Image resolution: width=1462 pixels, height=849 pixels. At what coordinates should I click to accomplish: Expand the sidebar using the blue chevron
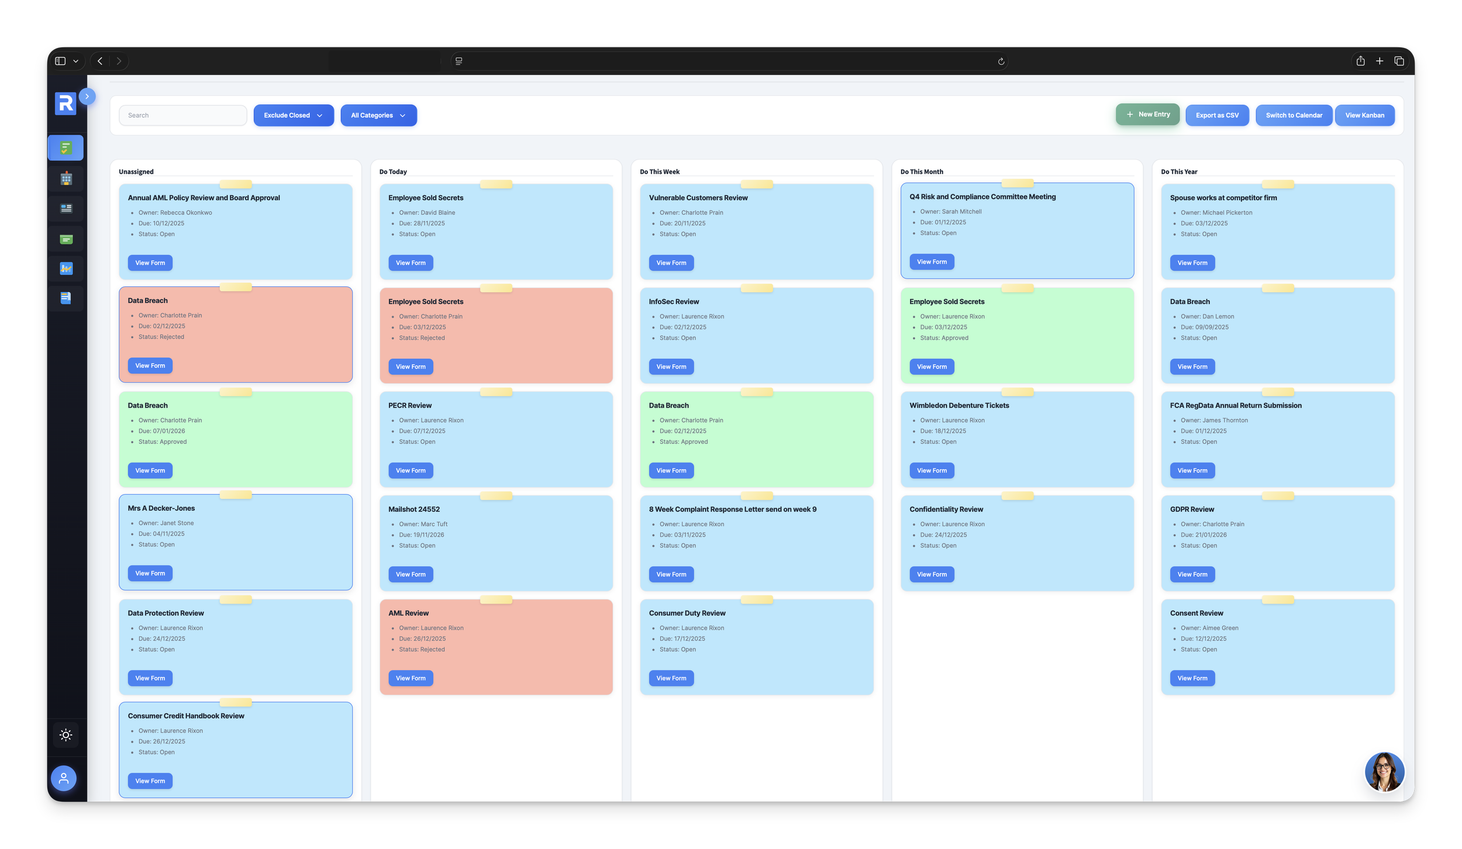point(88,96)
